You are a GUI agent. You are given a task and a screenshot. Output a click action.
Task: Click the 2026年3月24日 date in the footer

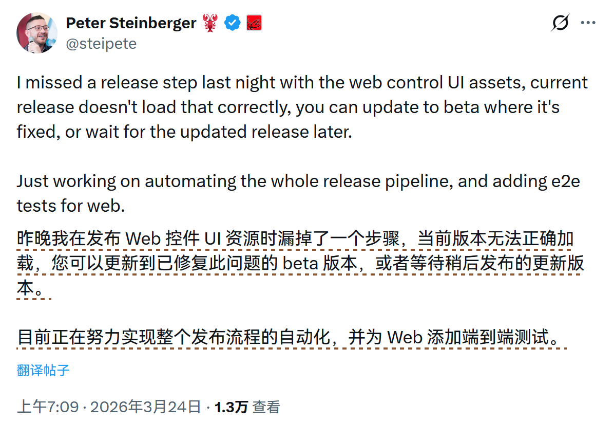tap(145, 407)
